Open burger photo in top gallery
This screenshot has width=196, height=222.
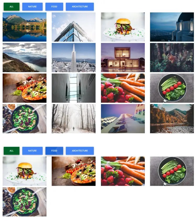[x=123, y=27]
